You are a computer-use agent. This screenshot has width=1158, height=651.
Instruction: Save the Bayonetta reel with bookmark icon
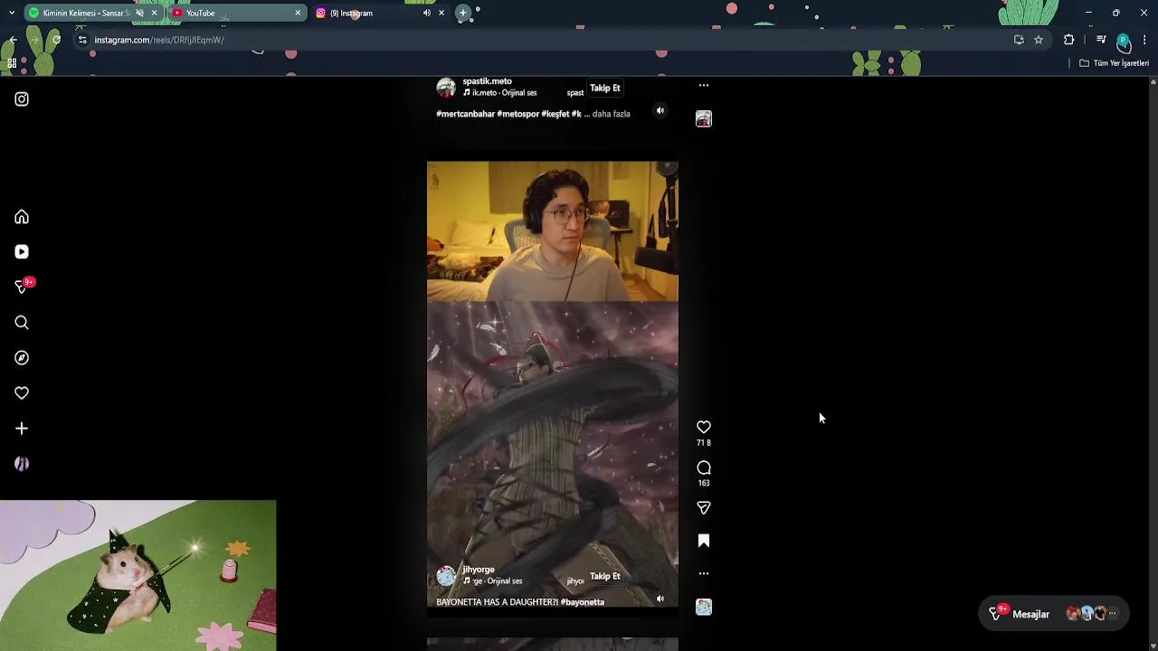point(704,541)
